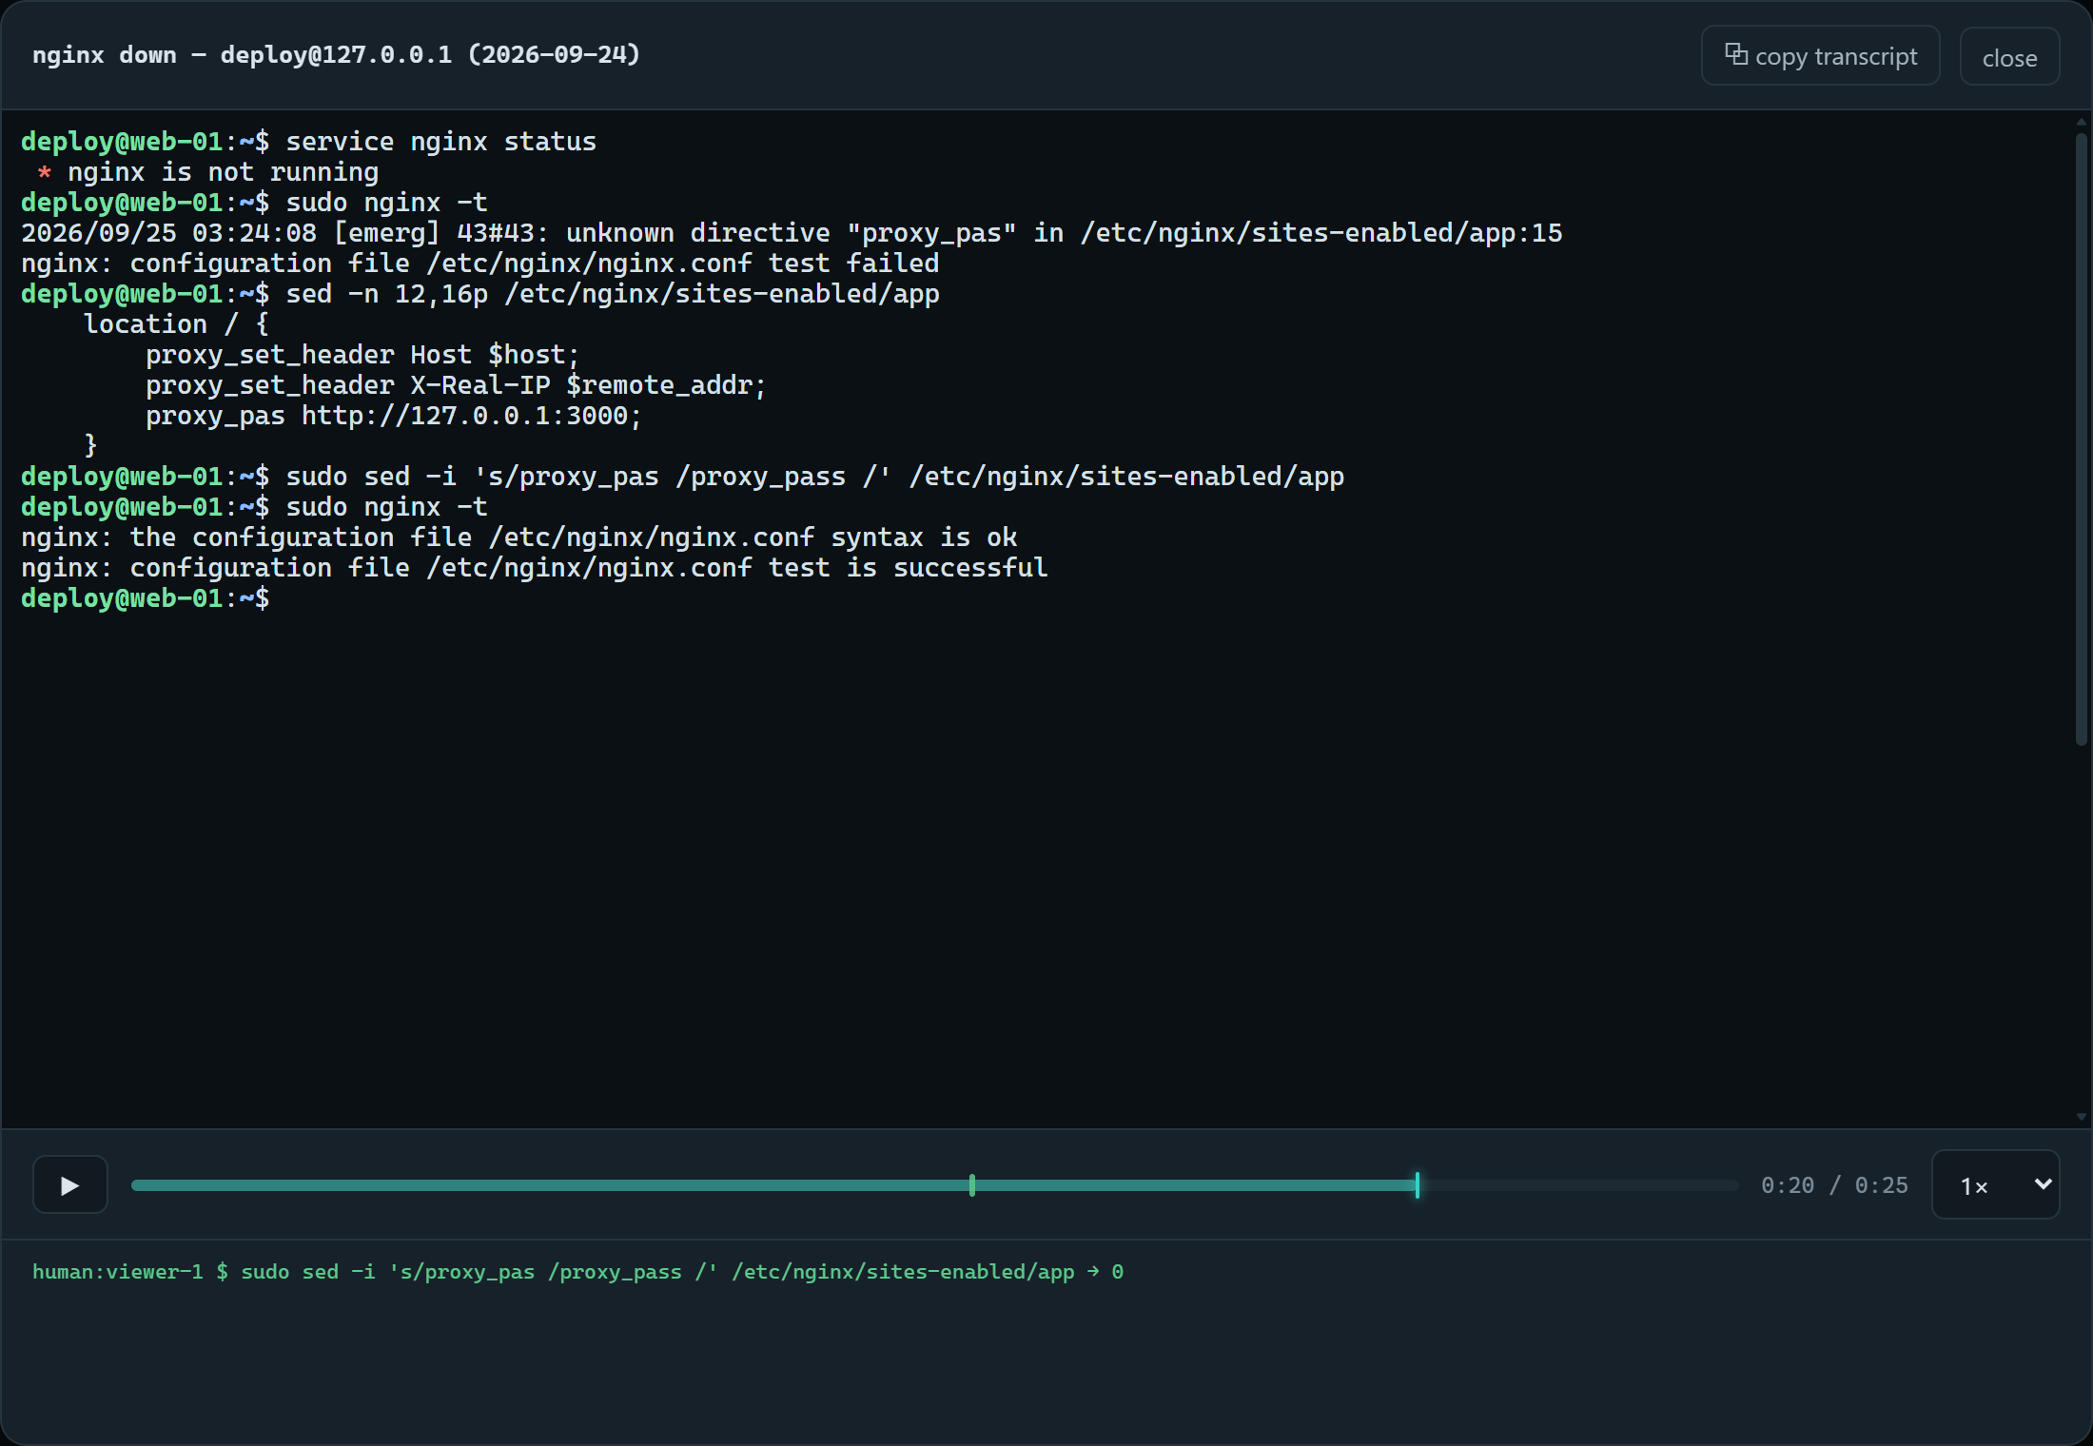Click the 0:20 / 0:25 time readout
The image size is (2093, 1446).
1834,1185
